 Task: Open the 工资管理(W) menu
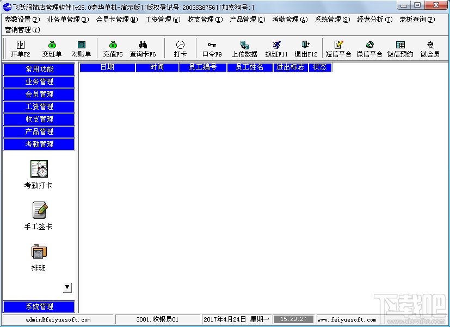coord(163,20)
